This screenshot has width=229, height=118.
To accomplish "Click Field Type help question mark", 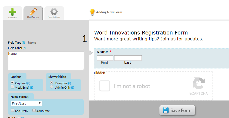I will pos(23,43).
